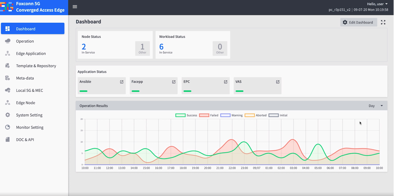This screenshot has width=394, height=196.
Task: Click the EPC green status bar
Action: 187,91
